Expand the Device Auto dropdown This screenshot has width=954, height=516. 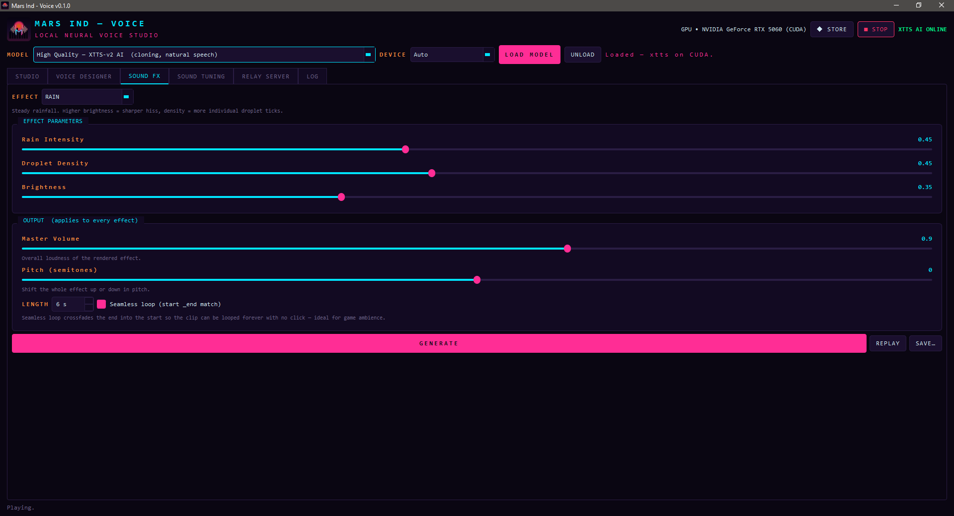pyautogui.click(x=452, y=55)
